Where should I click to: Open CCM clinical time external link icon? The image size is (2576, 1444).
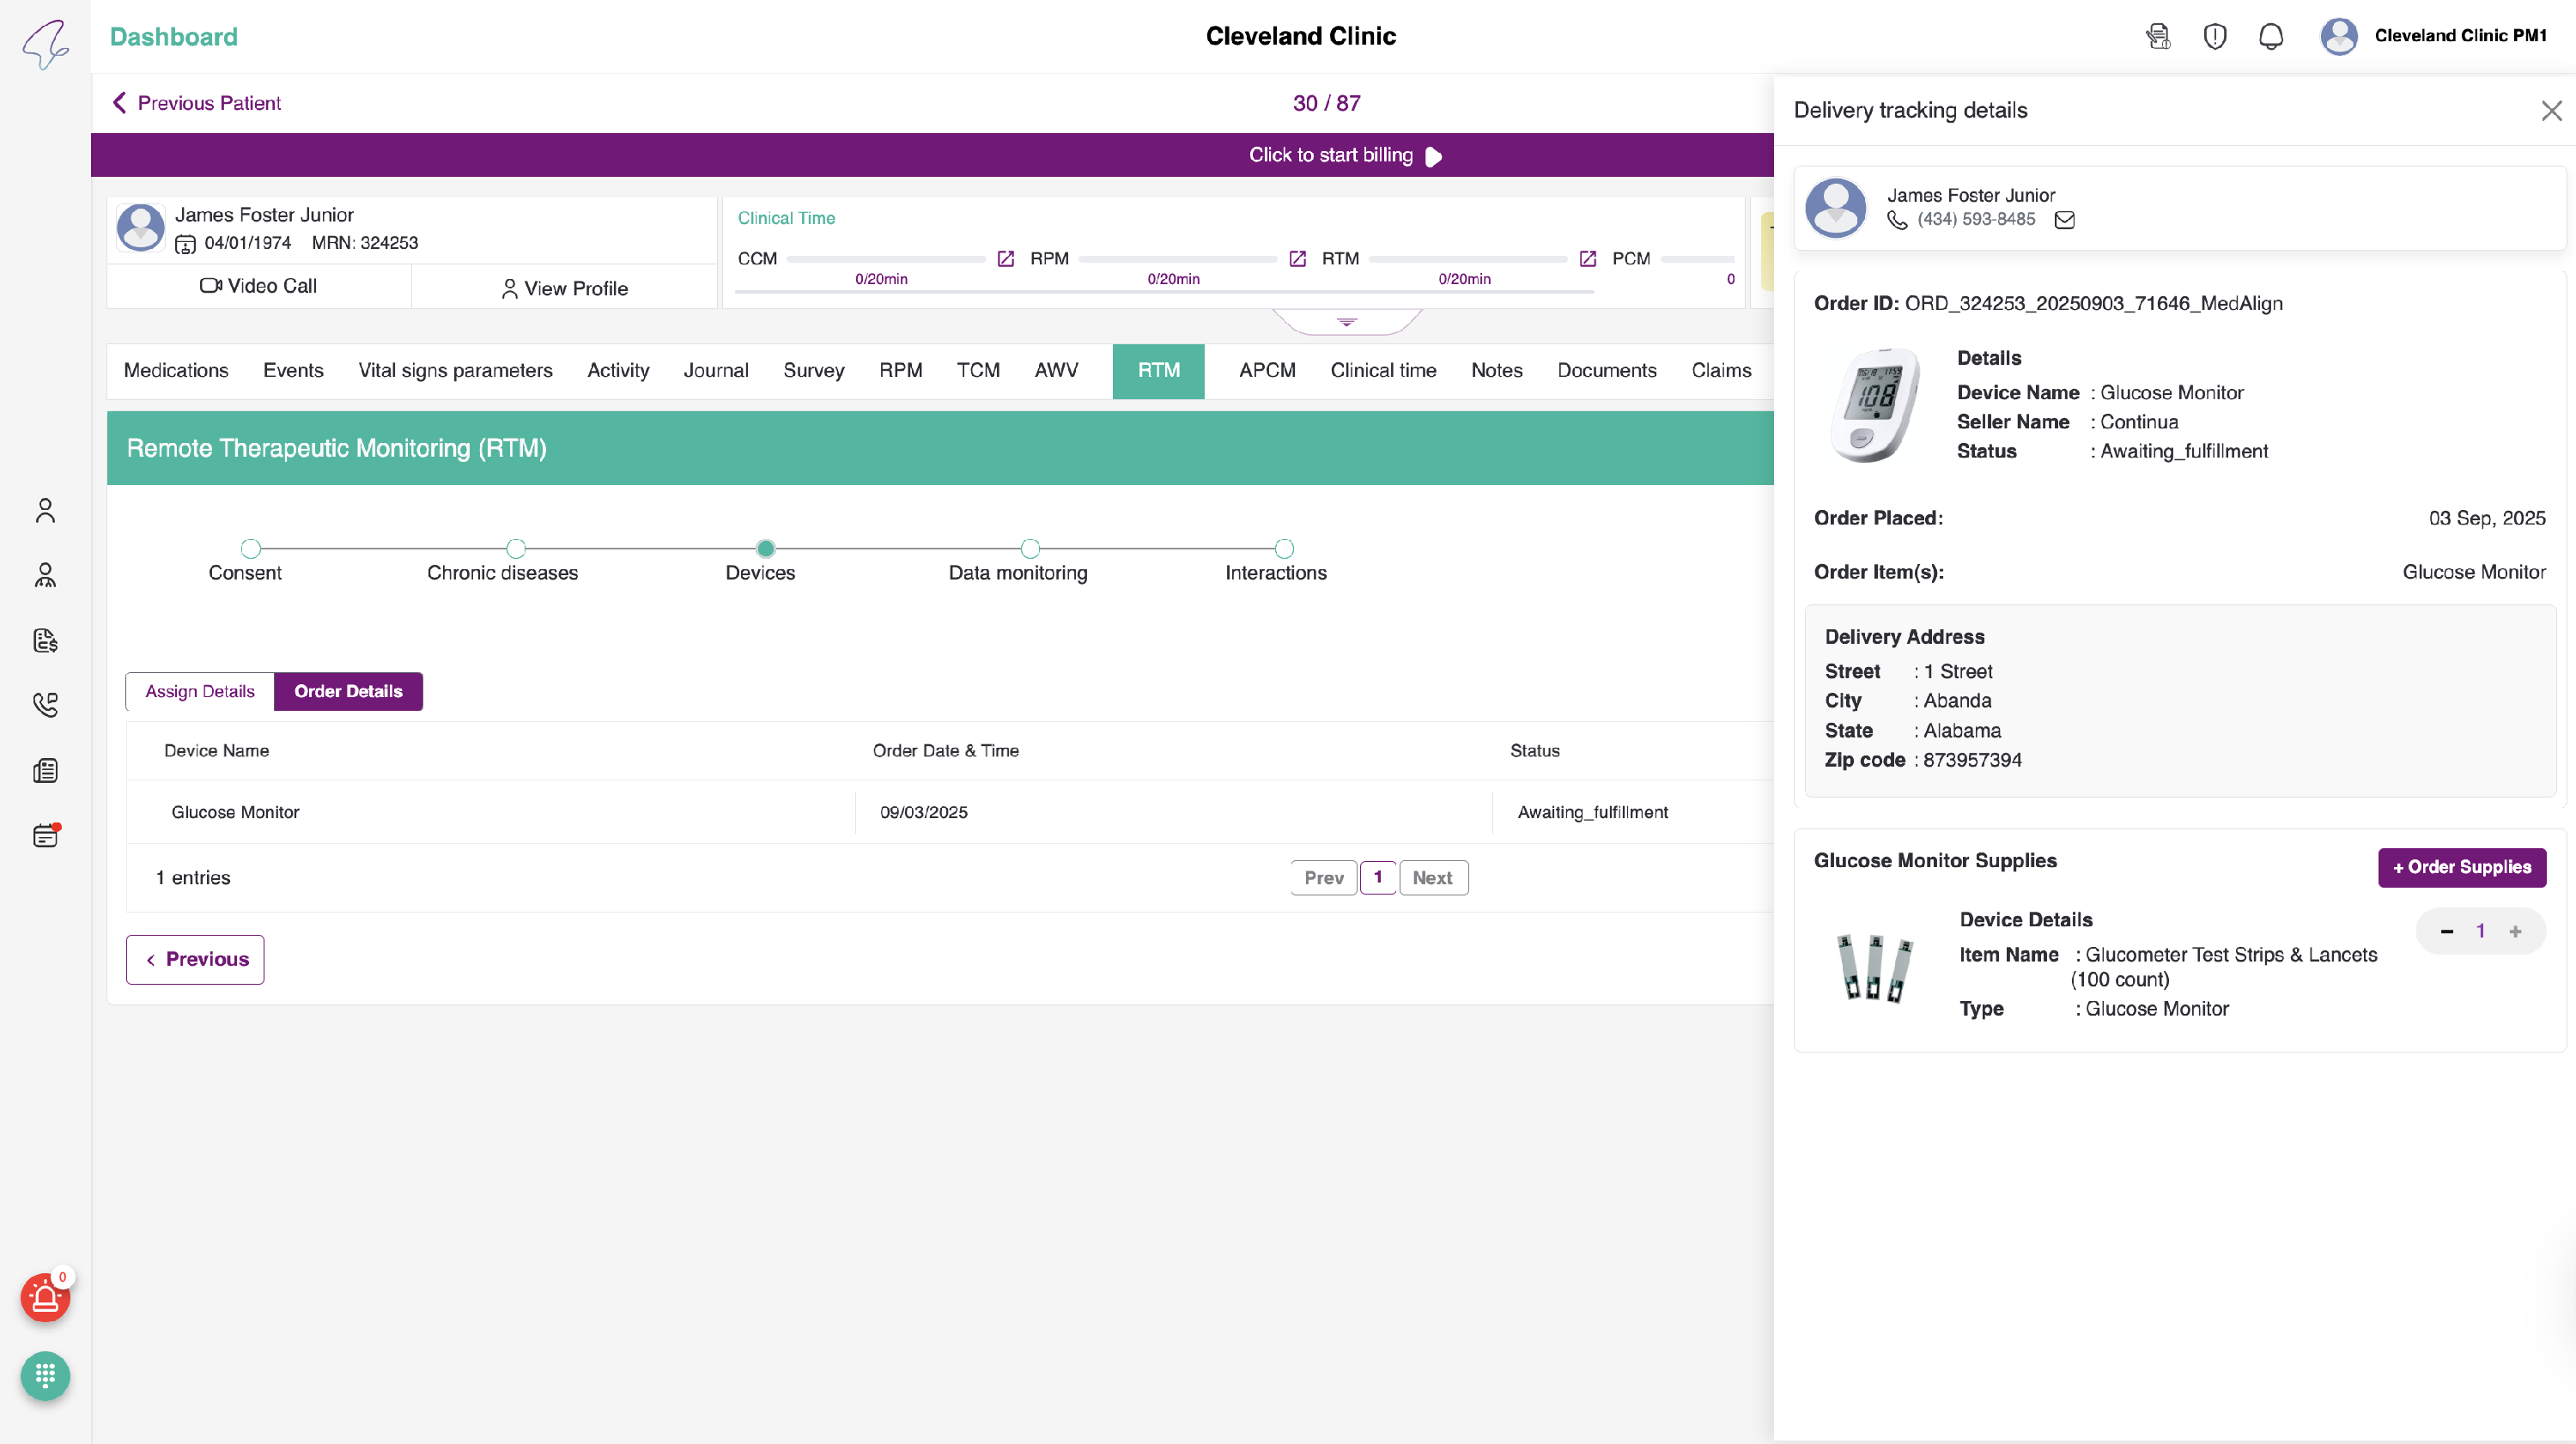pyautogui.click(x=1006, y=259)
